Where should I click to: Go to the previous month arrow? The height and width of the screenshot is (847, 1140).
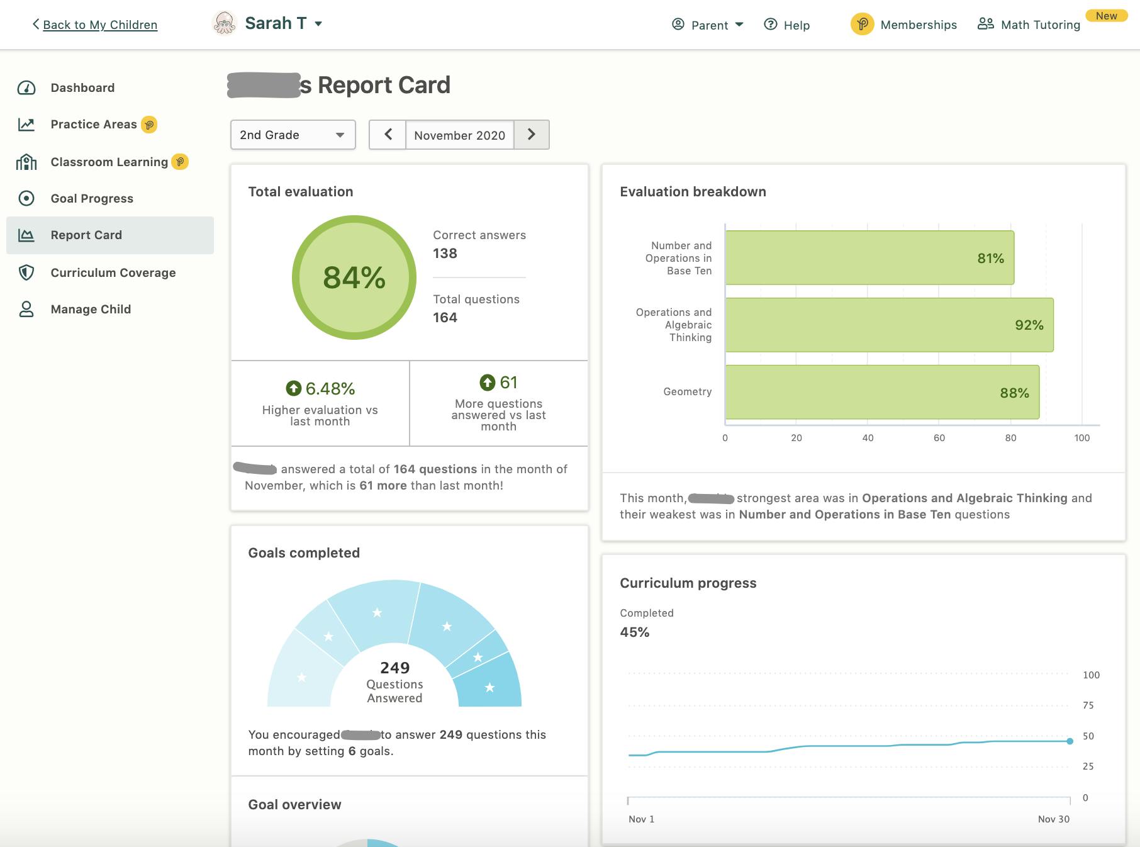click(x=388, y=135)
